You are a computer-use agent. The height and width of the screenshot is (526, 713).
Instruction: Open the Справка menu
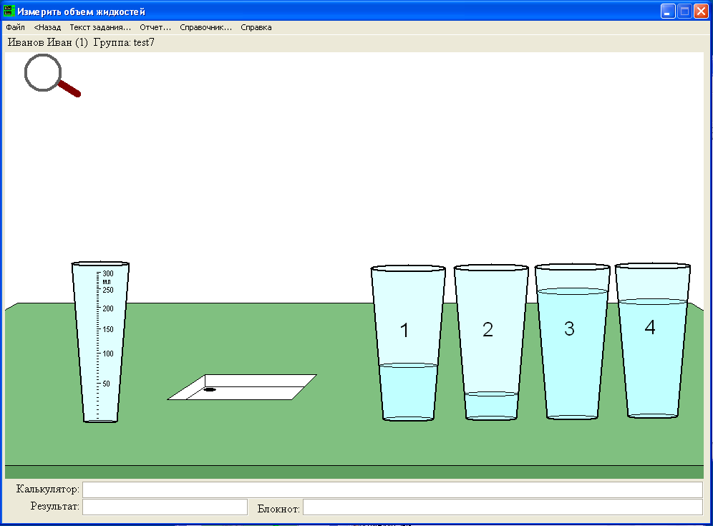tap(256, 27)
